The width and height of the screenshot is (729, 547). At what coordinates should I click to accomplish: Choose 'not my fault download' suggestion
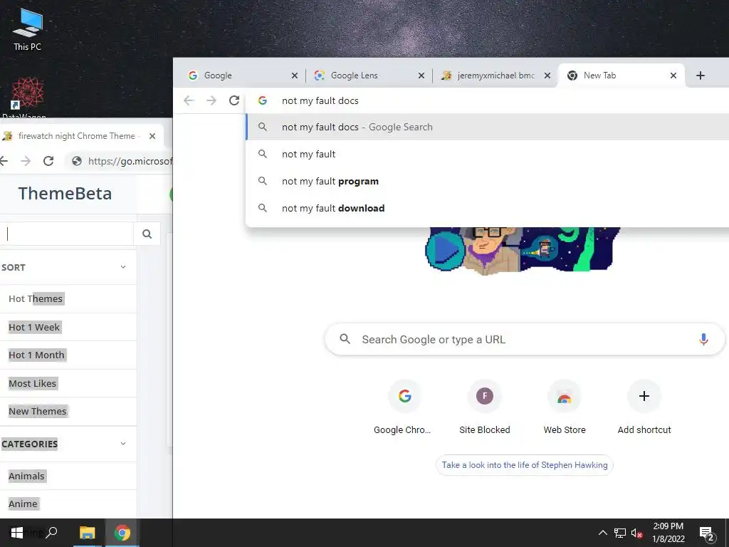(x=487, y=208)
